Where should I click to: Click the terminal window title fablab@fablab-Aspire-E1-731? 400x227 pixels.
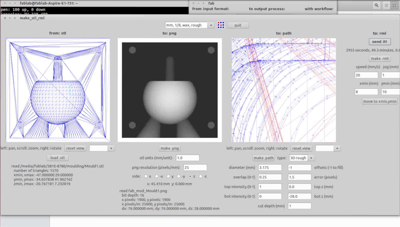point(49,3)
